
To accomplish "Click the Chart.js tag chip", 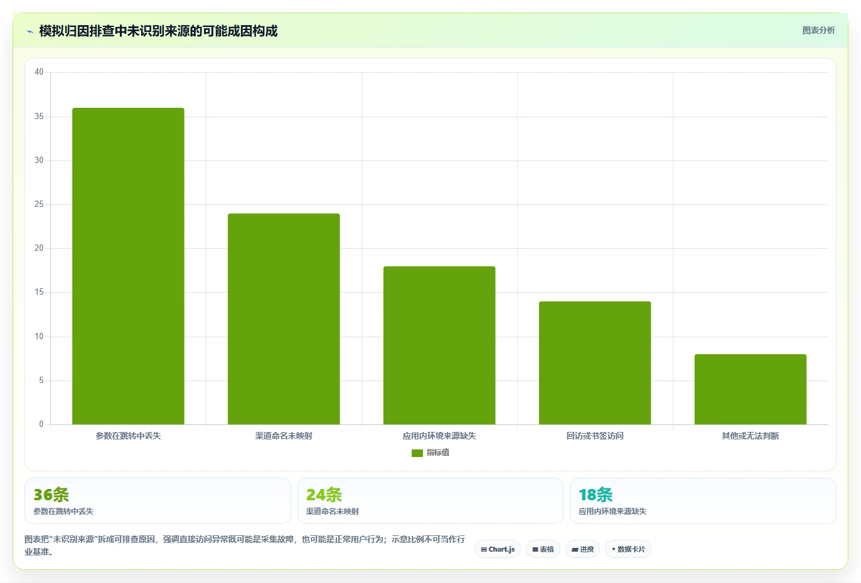I will pos(498,549).
